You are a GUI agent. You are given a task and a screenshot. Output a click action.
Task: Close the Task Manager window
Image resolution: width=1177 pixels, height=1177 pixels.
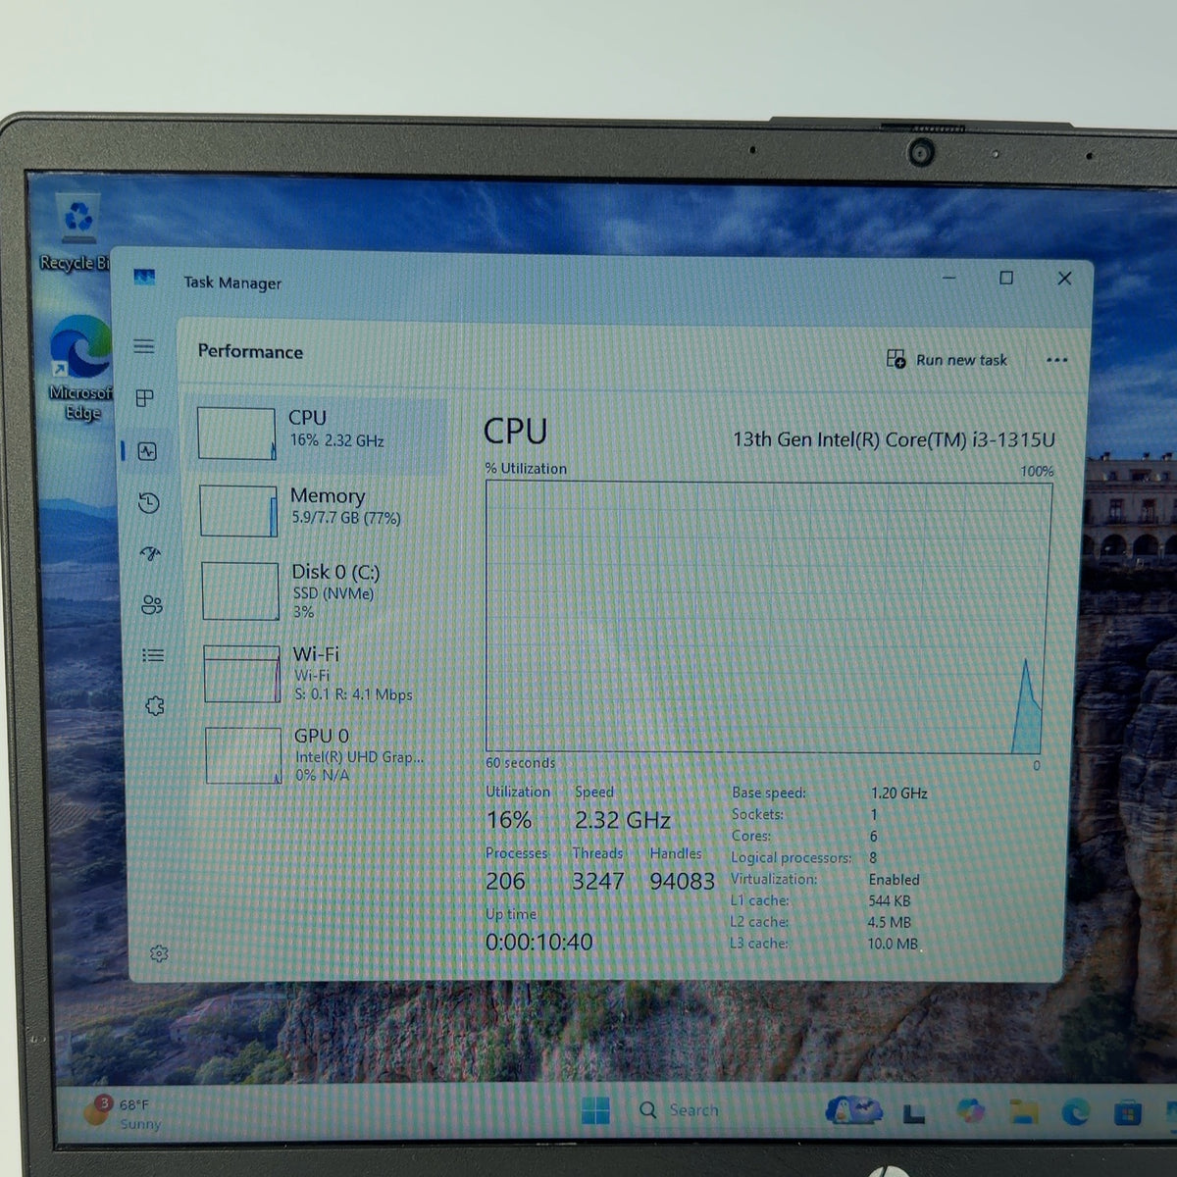[x=1064, y=279]
